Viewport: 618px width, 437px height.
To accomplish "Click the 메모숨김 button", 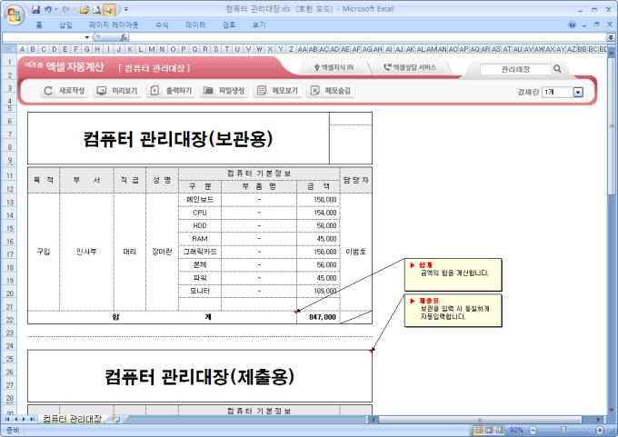I will point(330,91).
